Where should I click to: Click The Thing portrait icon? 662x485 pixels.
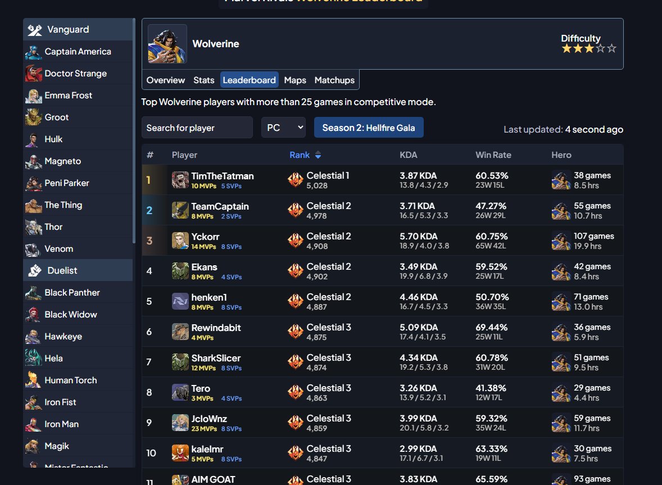pos(33,206)
